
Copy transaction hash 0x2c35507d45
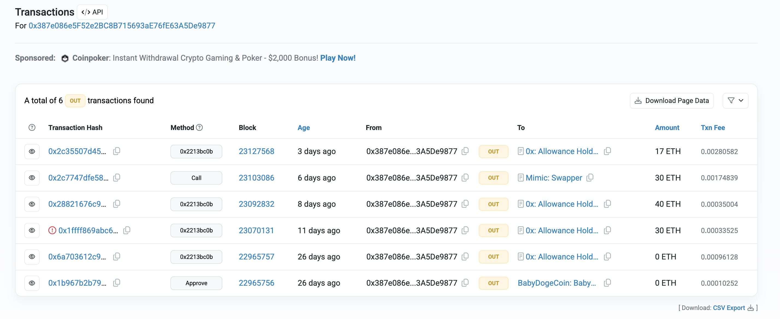[x=117, y=151]
